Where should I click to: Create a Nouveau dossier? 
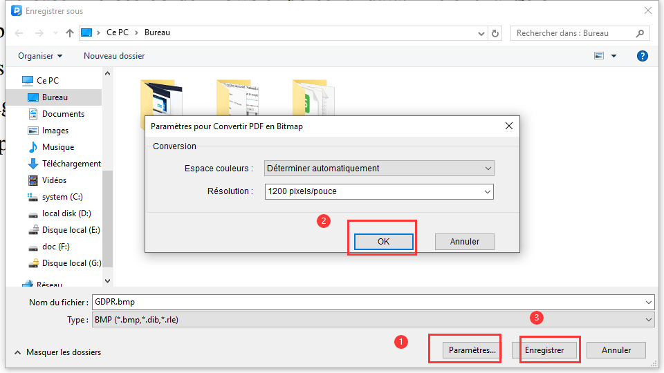(x=114, y=56)
